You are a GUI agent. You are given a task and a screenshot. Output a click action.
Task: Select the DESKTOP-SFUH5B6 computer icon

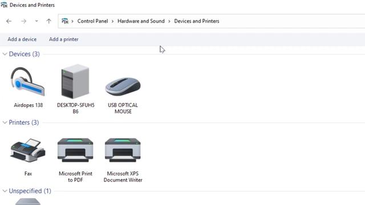75,81
